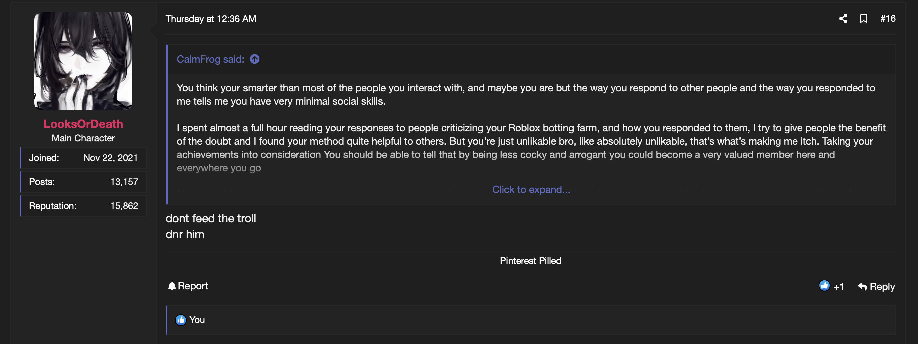The height and width of the screenshot is (344, 918).
Task: Click the like icon next to You
Action: 181,320
